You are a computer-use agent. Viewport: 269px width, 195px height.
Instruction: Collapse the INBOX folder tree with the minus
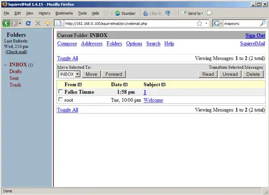click(x=5, y=65)
